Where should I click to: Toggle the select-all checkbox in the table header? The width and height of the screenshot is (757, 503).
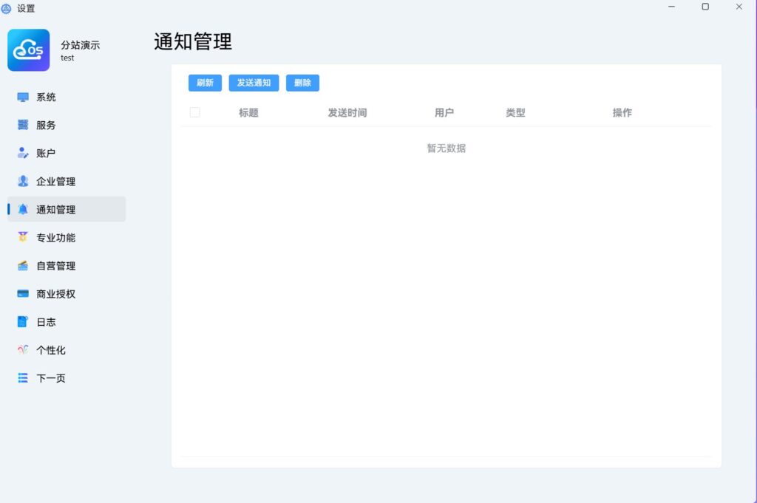(x=194, y=112)
